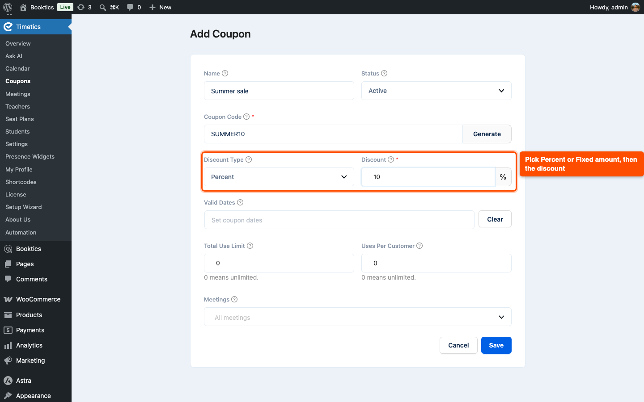644x402 pixels.
Task: Go to Overview in Timetics menu
Action: [18, 43]
